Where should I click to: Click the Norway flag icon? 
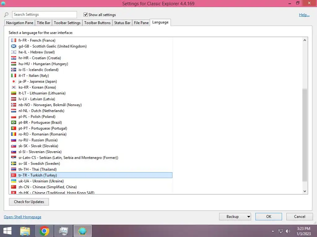tap(14, 105)
